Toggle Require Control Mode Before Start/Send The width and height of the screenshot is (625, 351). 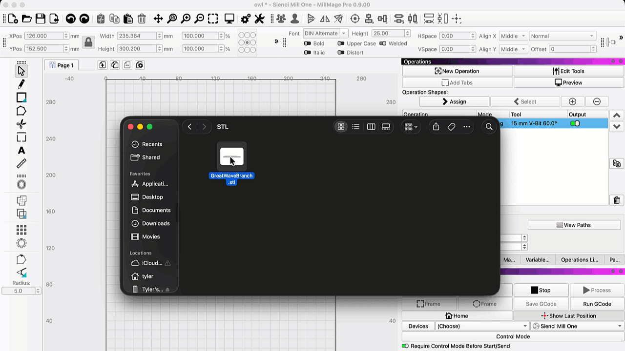(405, 346)
